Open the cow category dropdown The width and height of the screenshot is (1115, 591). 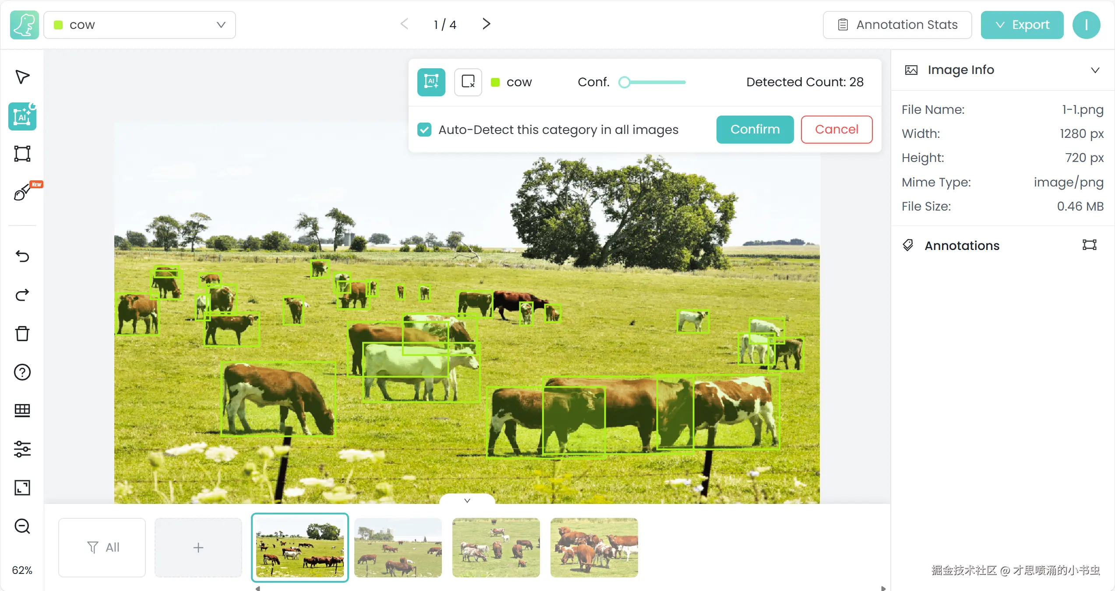tap(140, 25)
